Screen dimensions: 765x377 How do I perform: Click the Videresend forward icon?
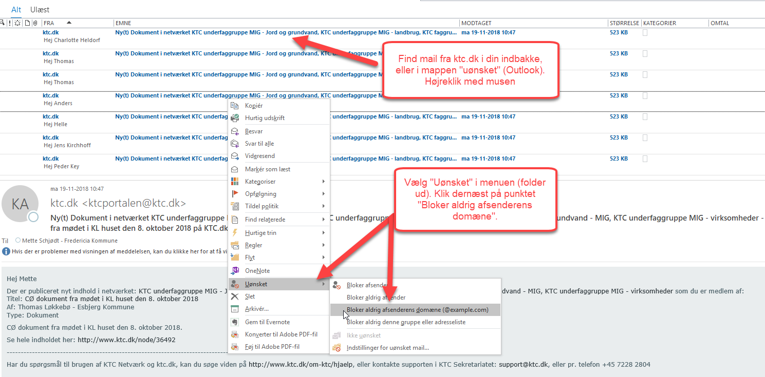pyautogui.click(x=235, y=156)
